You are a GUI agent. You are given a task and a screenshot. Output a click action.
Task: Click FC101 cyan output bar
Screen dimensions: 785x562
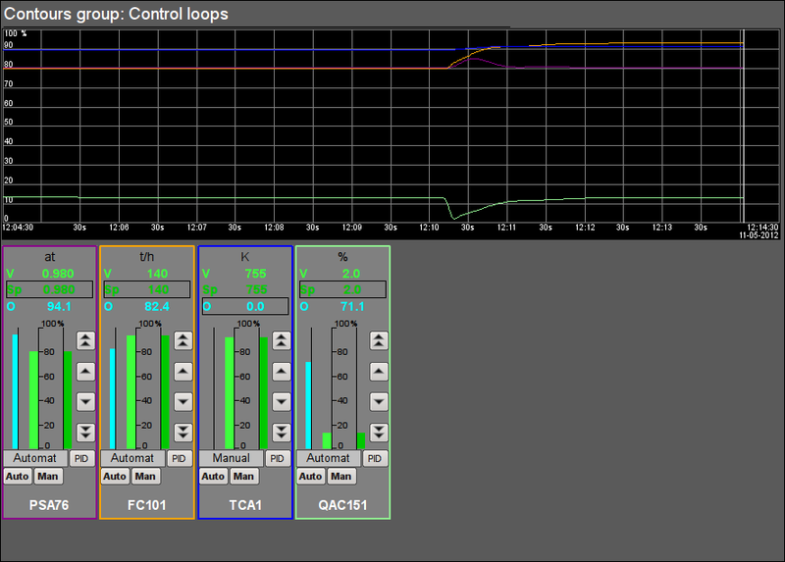(x=113, y=398)
